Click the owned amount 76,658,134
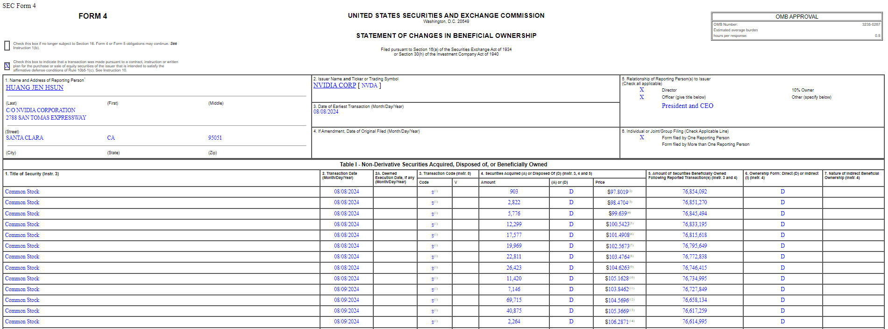 pos(695,300)
